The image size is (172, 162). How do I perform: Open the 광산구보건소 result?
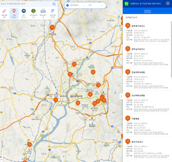point(147,148)
